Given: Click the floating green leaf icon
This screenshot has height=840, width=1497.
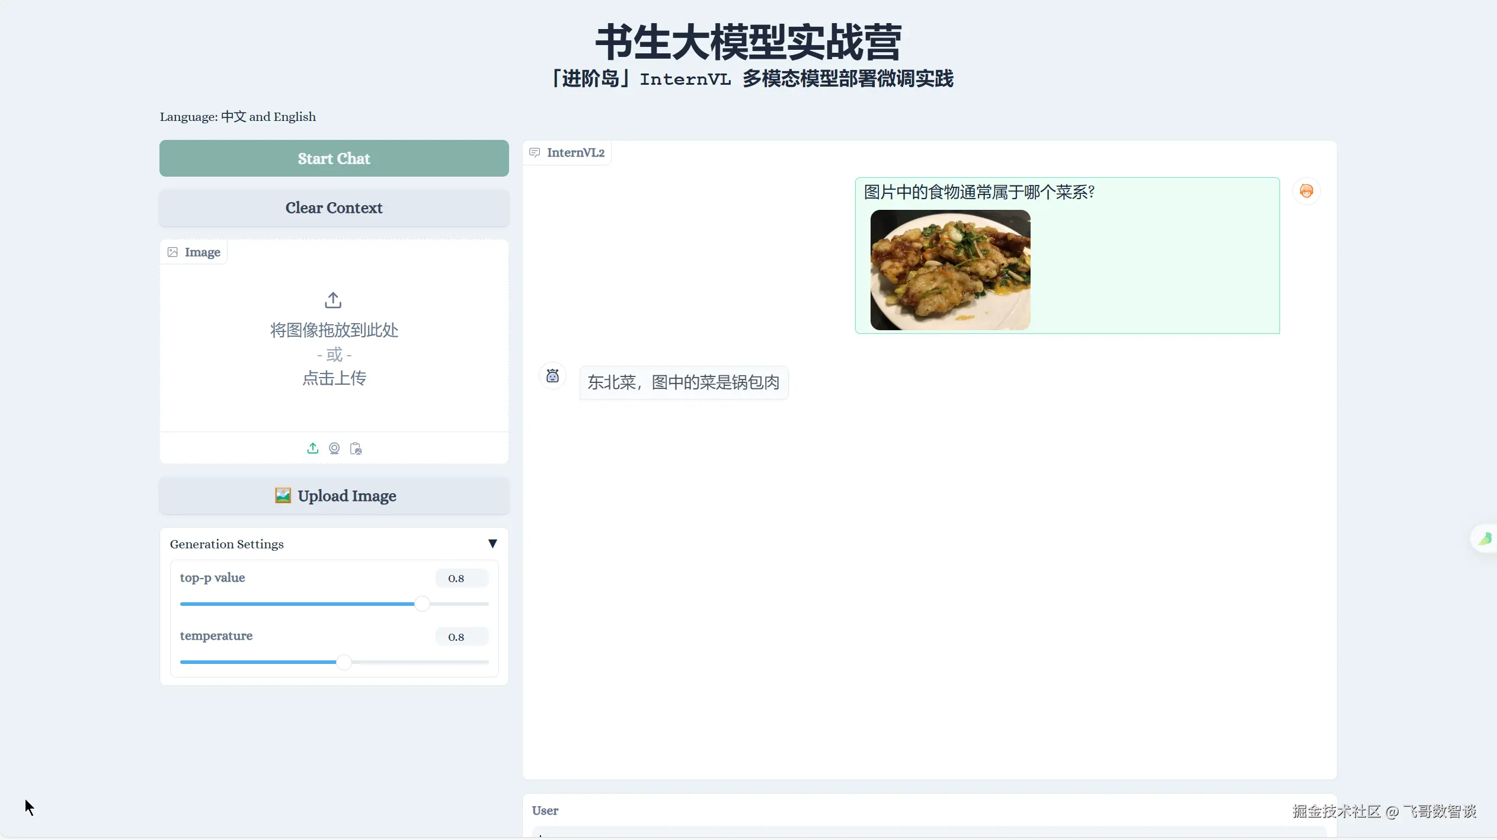Looking at the screenshot, I should pyautogui.click(x=1485, y=538).
